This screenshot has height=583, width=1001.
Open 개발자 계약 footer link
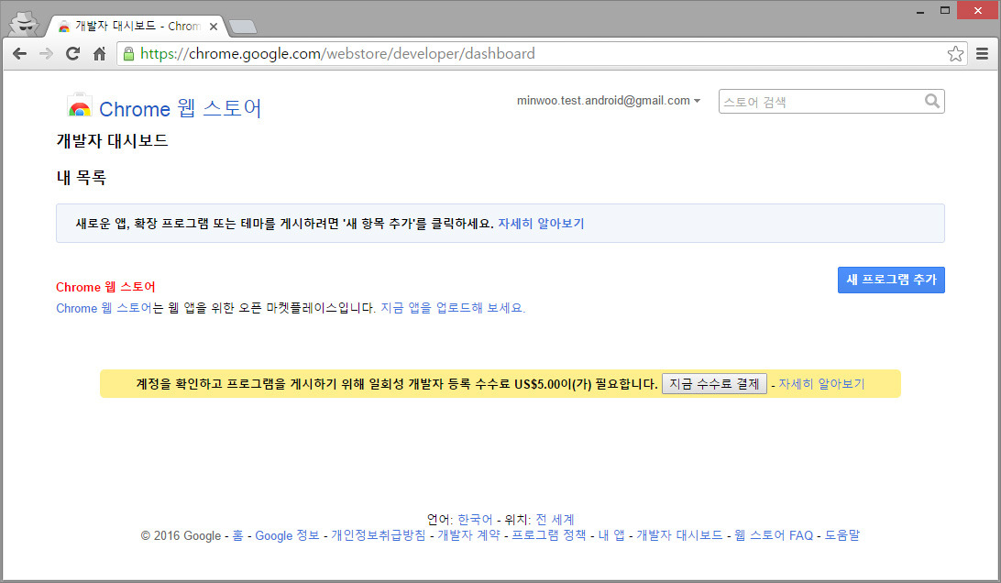point(468,535)
